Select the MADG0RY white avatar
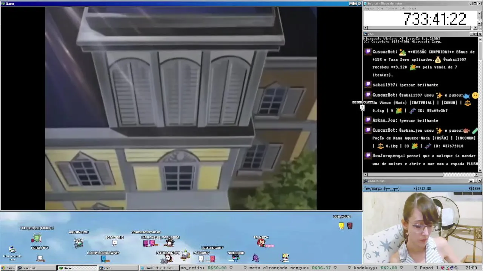Image resolution: width=483 pixels, height=271 pixels. [x=201, y=259]
